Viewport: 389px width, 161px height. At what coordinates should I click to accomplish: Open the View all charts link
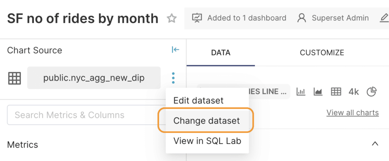353,113
